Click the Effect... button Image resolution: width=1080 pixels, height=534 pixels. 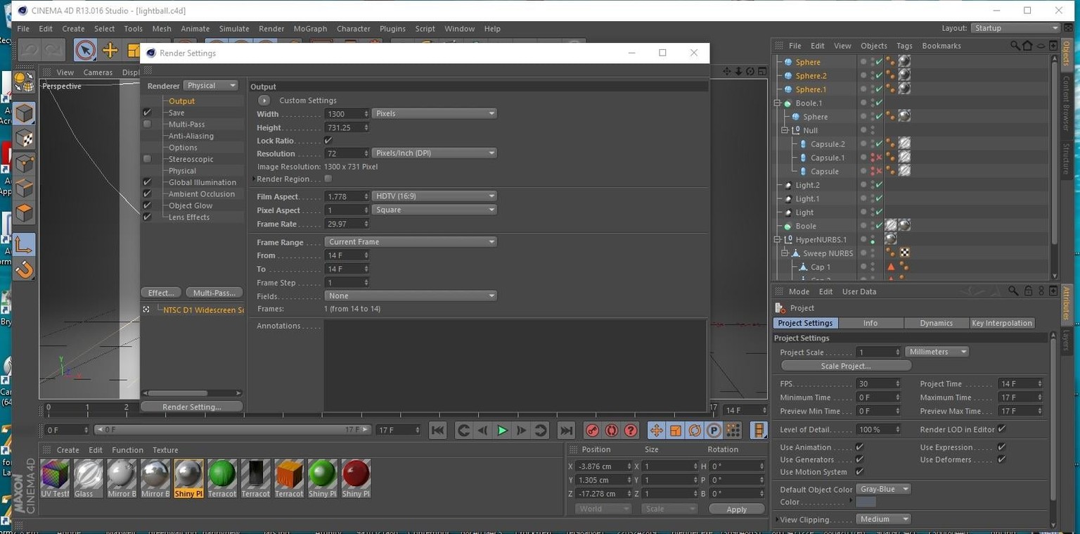(161, 293)
